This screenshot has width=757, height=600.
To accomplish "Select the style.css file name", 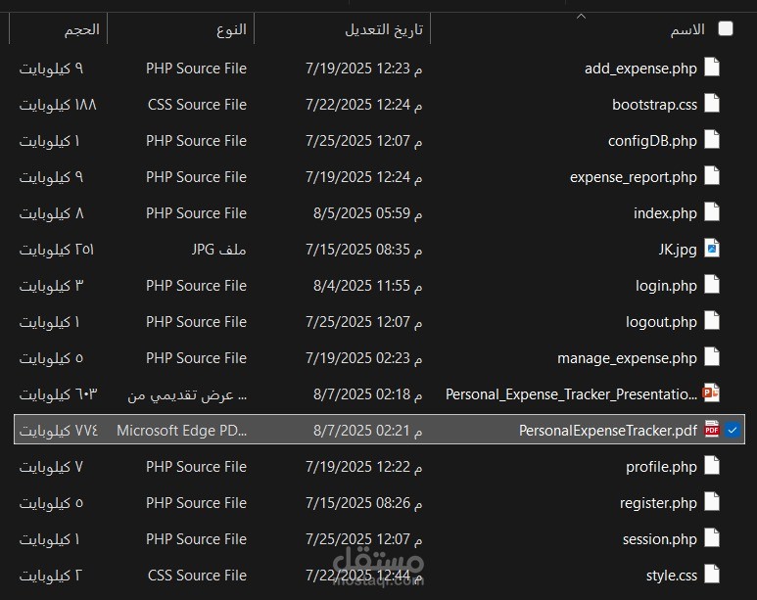I will point(672,576).
